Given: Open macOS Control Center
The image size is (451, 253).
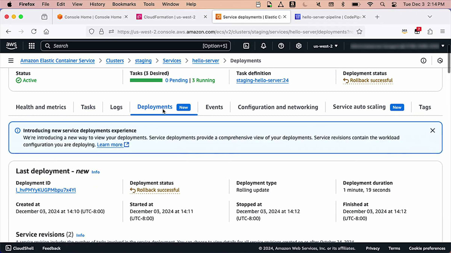Looking at the screenshot, I should click(394, 4).
